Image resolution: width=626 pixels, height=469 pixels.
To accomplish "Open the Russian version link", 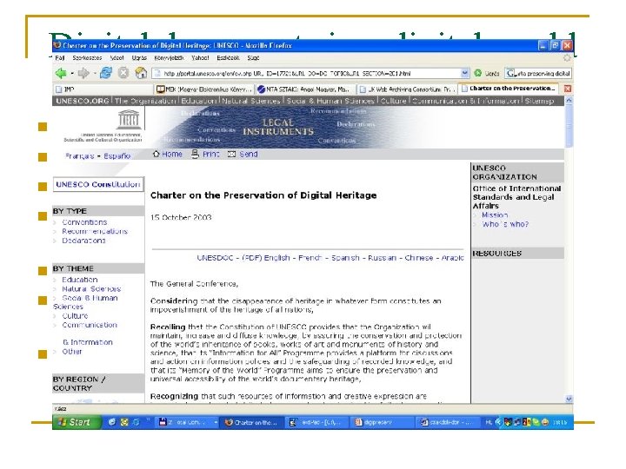I will click(382, 258).
